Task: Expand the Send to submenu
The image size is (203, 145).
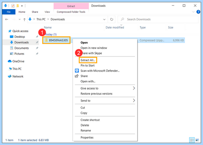Action: pos(105,100)
